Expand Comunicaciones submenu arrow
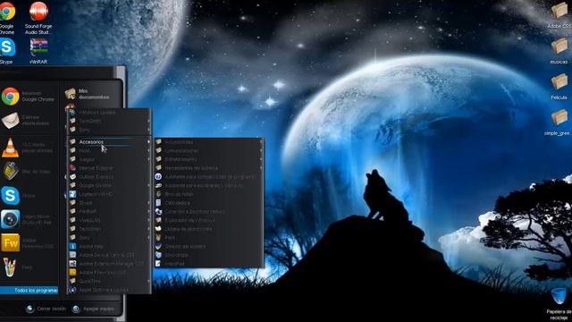 [x=261, y=150]
